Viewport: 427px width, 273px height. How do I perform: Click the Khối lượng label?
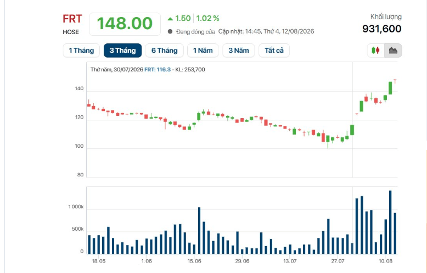coord(386,17)
